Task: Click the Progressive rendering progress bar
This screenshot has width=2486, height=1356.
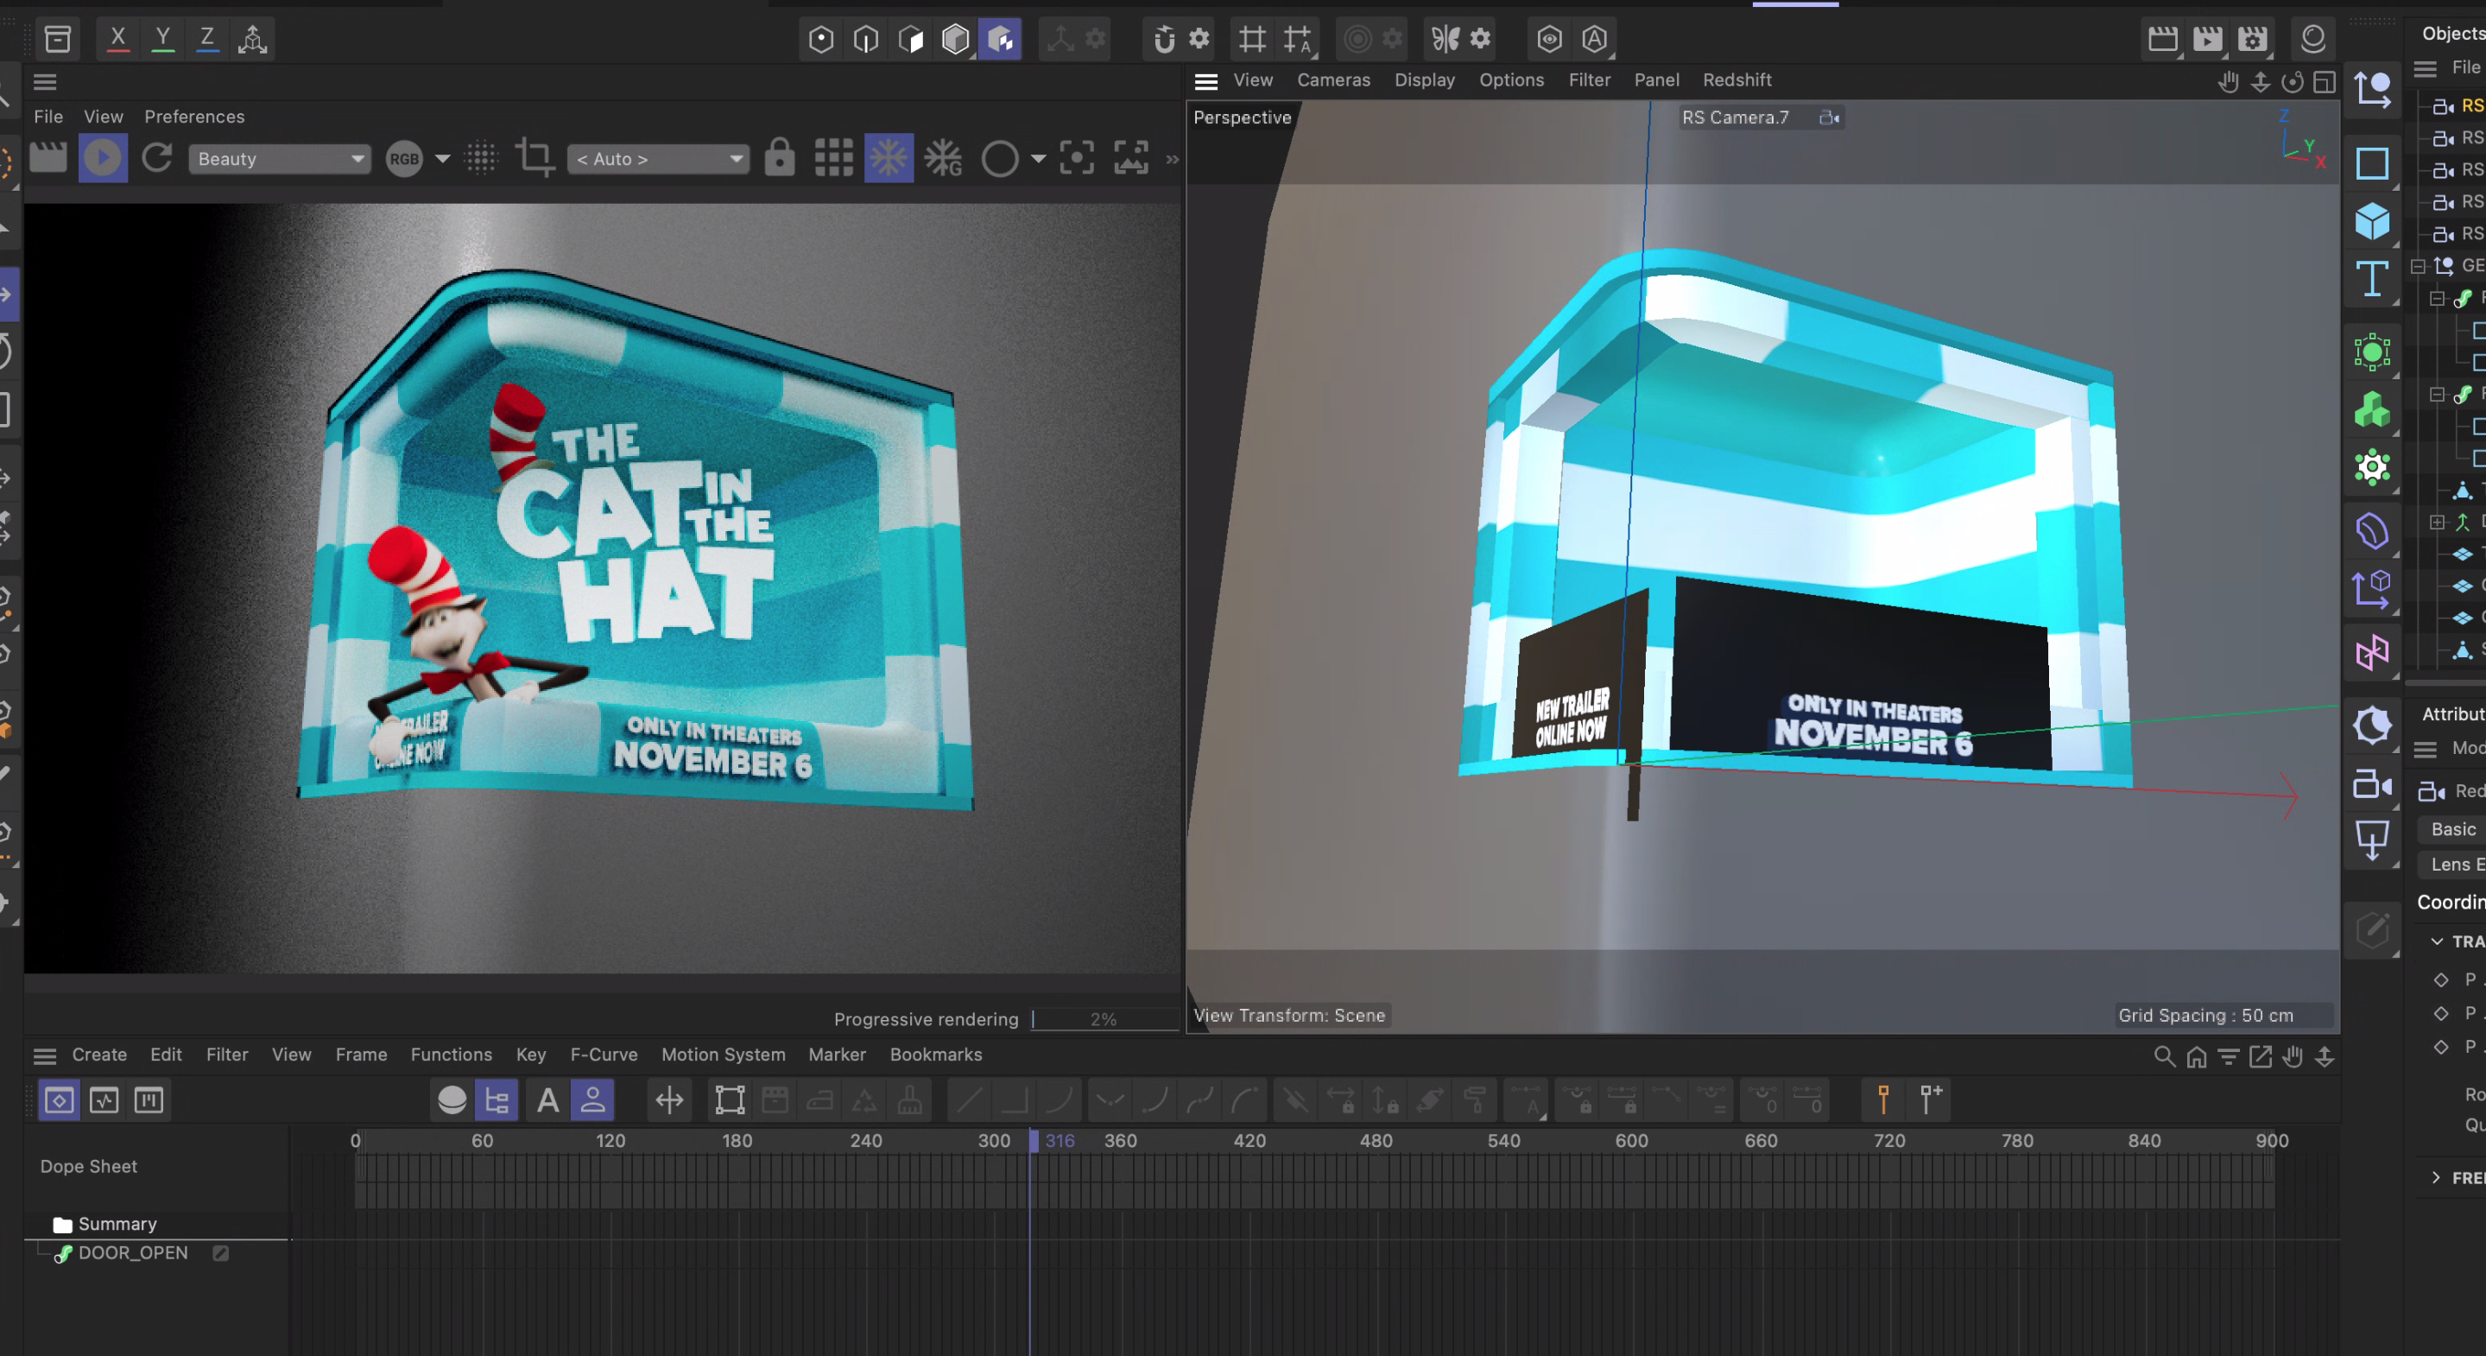Action: point(1104,1019)
